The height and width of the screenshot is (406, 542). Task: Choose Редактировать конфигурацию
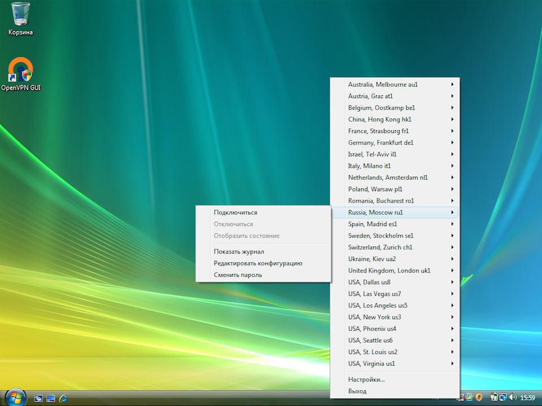[x=264, y=263]
